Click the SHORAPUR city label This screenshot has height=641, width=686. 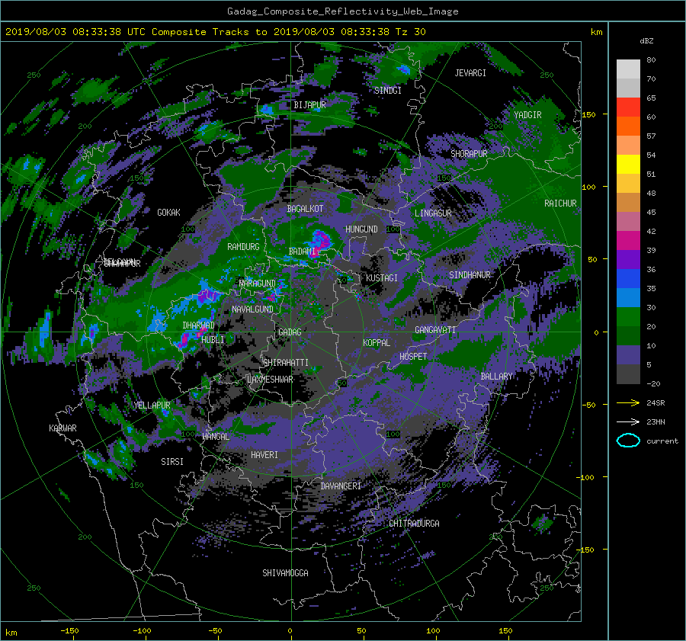tap(469, 154)
